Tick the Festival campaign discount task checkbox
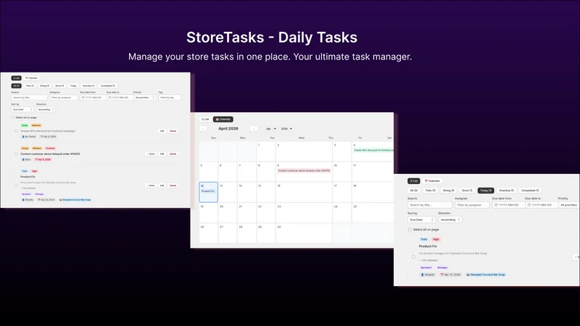This screenshot has height=326, width=580. pyautogui.click(x=16, y=131)
